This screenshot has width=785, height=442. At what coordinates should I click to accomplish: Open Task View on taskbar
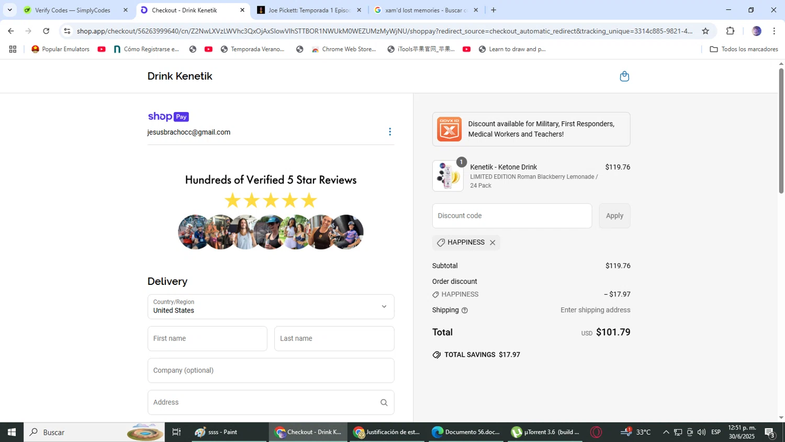(x=176, y=432)
